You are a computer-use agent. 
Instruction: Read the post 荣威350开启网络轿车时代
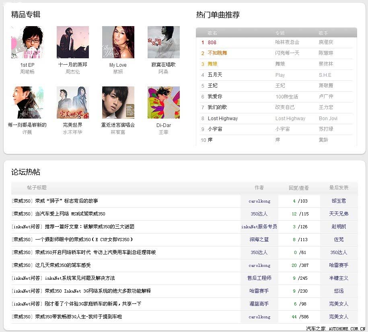click(96, 252)
